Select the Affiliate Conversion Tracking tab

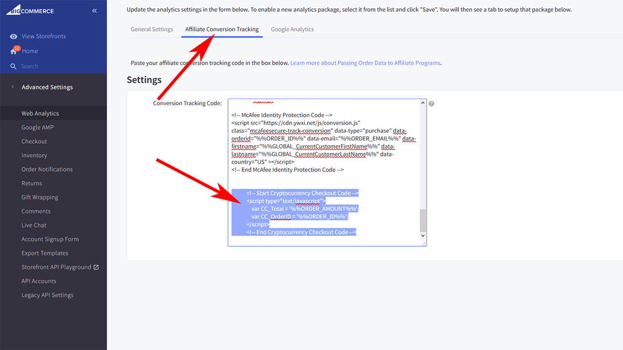point(222,30)
